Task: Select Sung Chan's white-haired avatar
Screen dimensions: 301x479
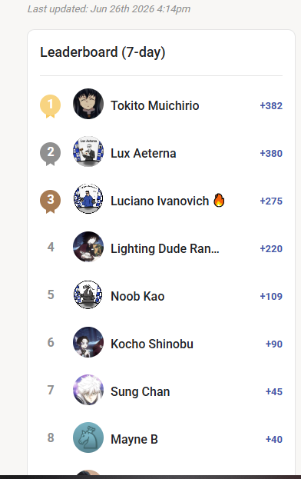Action: [88, 390]
